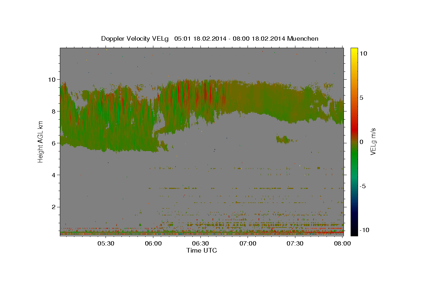The height and width of the screenshot is (283, 425).
Task: Click the colorbar tick label '-10'
Action: pyautogui.click(x=364, y=230)
